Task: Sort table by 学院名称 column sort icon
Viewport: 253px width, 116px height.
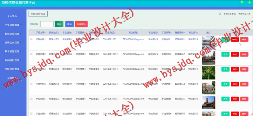Action: pyautogui.click(x=45, y=33)
